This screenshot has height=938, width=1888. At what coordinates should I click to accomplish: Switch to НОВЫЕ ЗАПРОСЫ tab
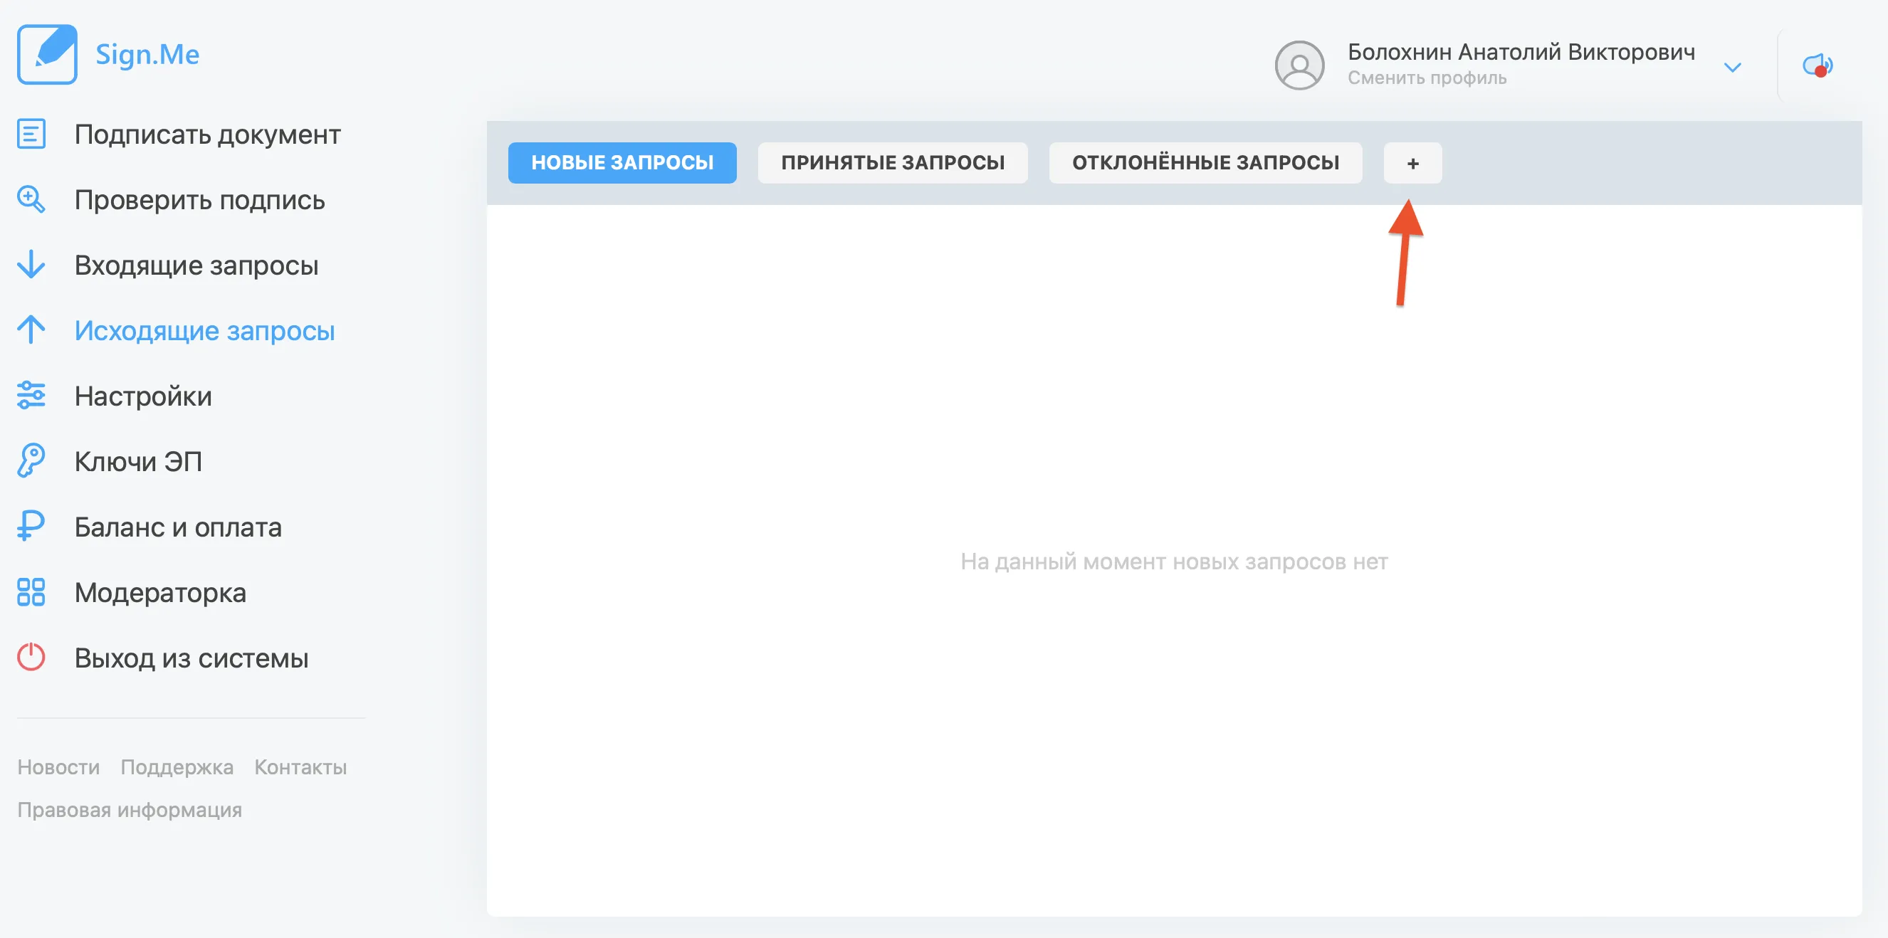click(x=622, y=163)
